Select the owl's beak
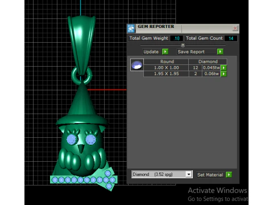The image size is (273, 205). click(81, 149)
